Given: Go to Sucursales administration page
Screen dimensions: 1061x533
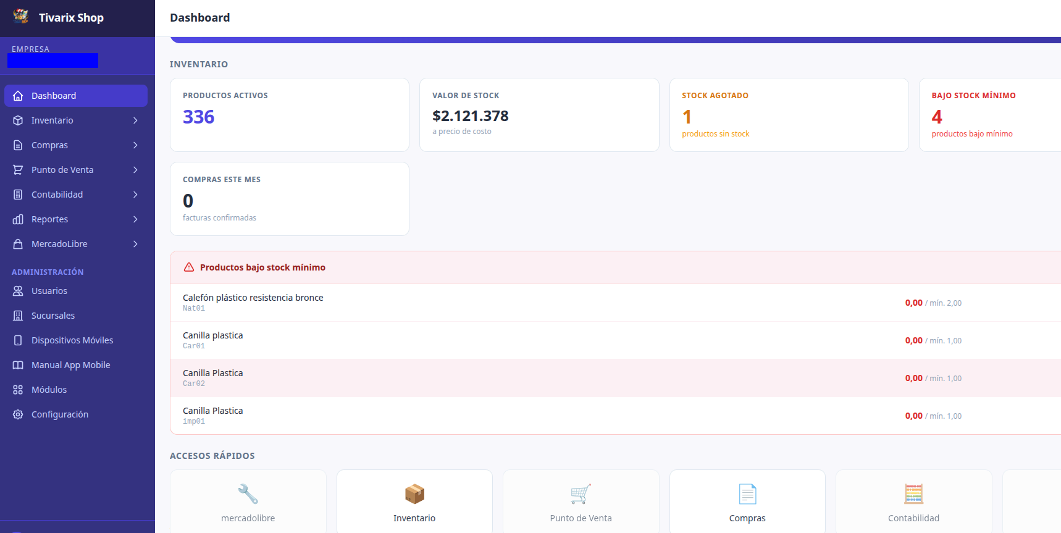Looking at the screenshot, I should point(76,316).
